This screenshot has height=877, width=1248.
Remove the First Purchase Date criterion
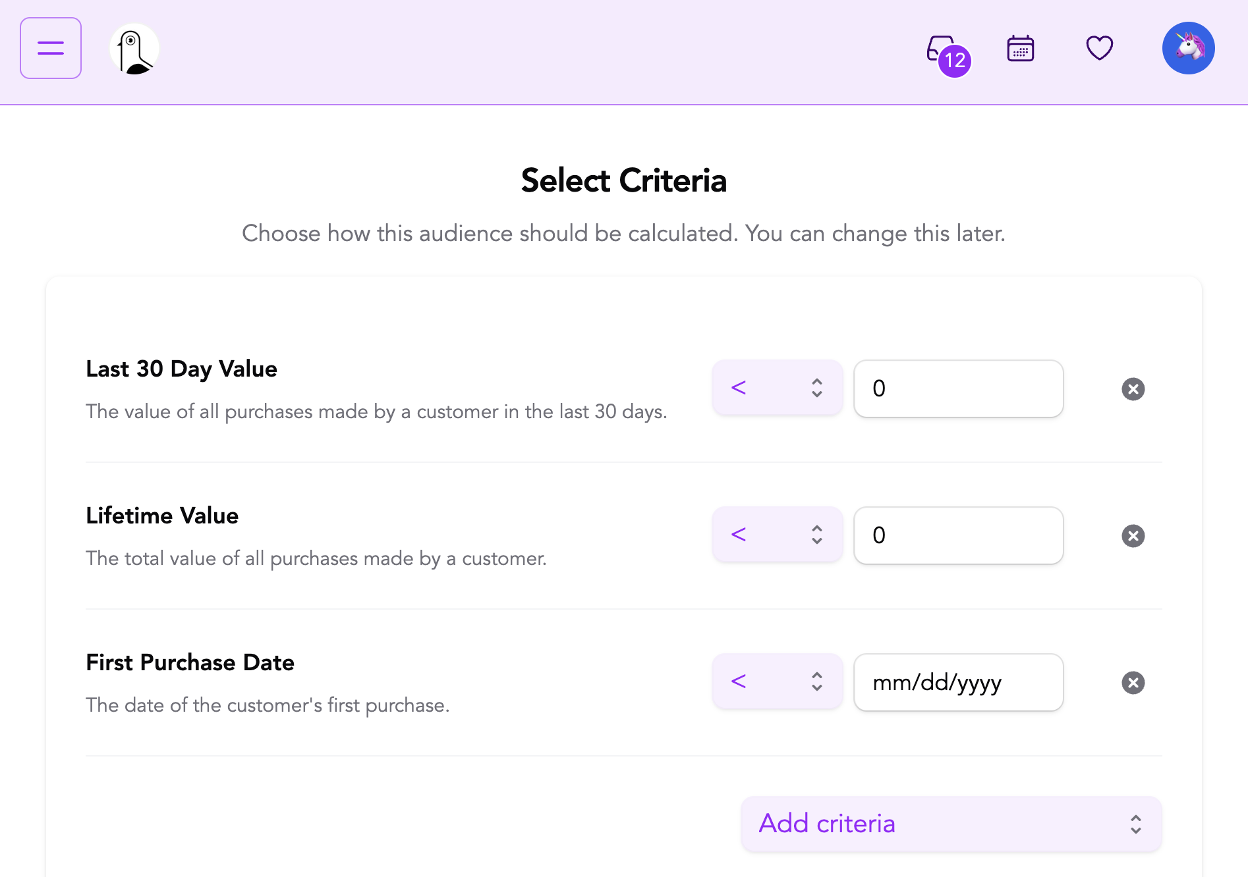[1133, 683]
